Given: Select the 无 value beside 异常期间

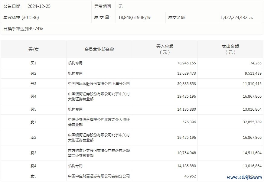Looking at the screenshot, I should (120, 6).
